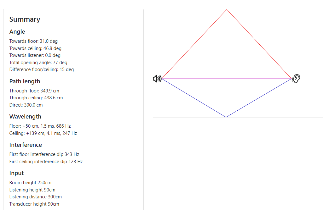Select the Summary heading
The height and width of the screenshot is (210, 323).
[25, 19]
